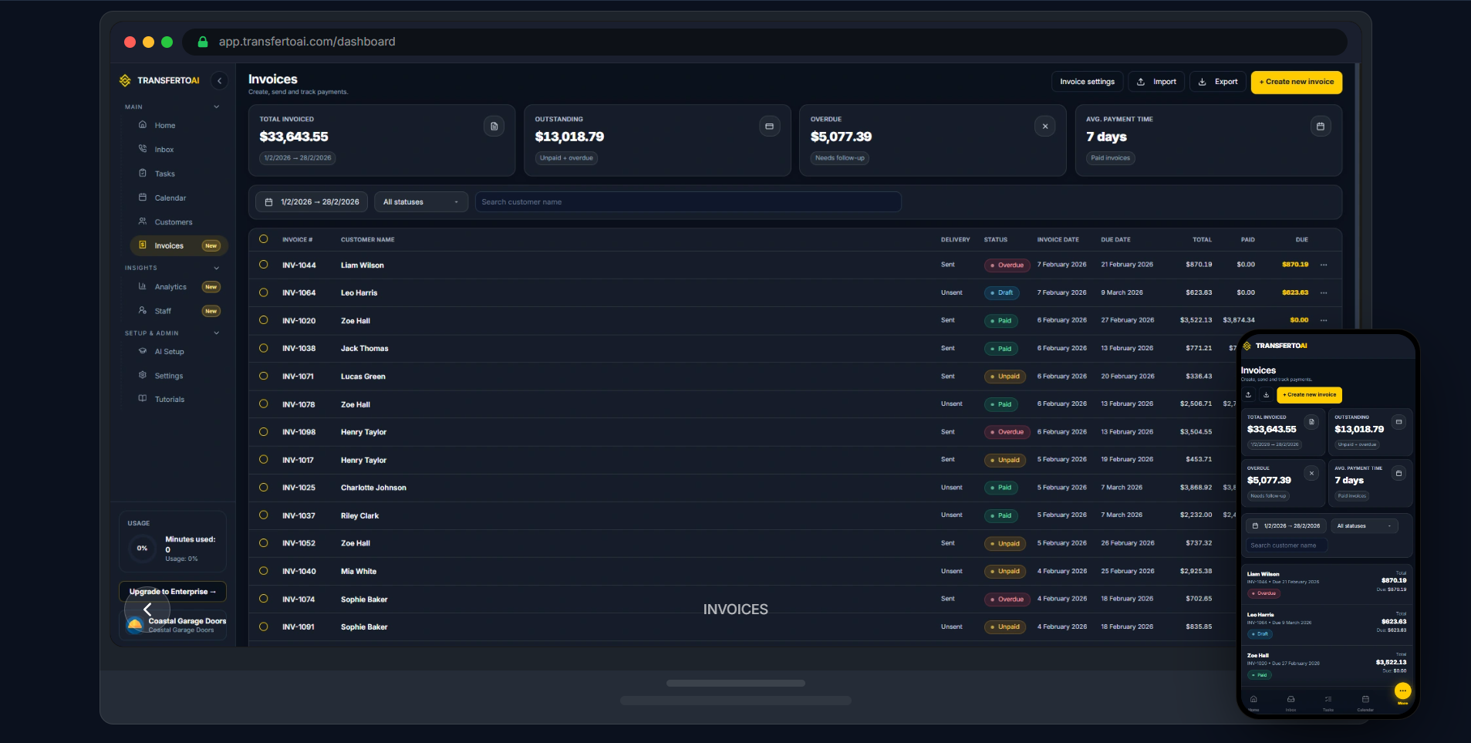Viewport: 1471px width, 743px height.
Task: Collapse the MAIN section in the sidebar
Action: pos(215,106)
